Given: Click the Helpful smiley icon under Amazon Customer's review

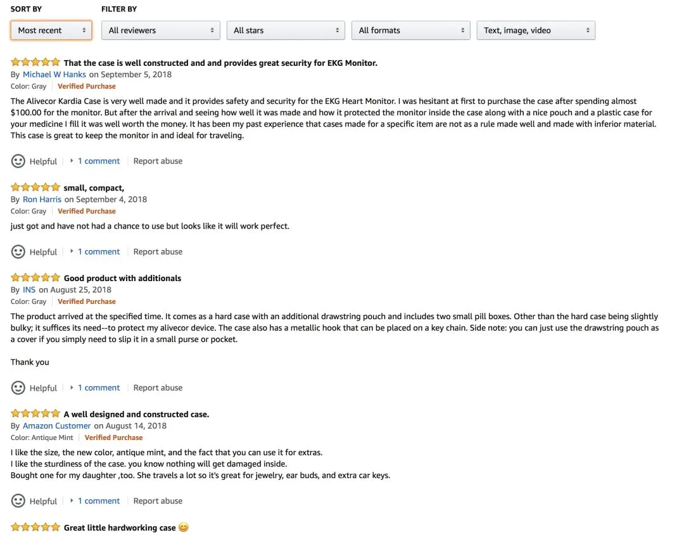Looking at the screenshot, I should [x=18, y=501].
